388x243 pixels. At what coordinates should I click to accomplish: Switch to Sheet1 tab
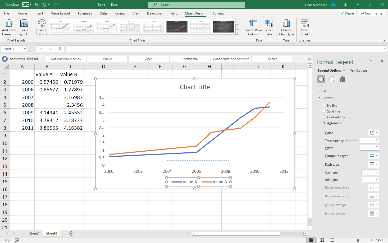(x=34, y=233)
